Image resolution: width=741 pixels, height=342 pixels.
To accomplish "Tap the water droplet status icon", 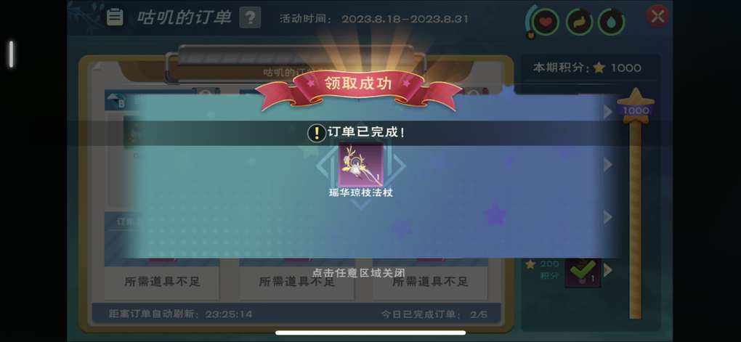I will pos(612,22).
